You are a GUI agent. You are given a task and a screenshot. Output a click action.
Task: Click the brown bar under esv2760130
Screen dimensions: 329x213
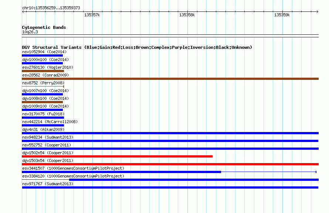(x=43, y=71)
